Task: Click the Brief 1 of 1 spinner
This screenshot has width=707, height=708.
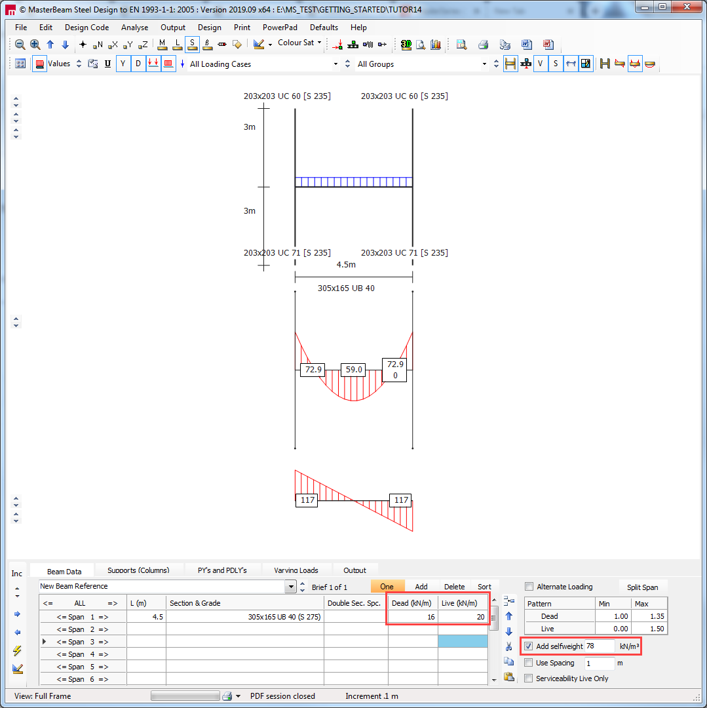Action: coord(303,587)
